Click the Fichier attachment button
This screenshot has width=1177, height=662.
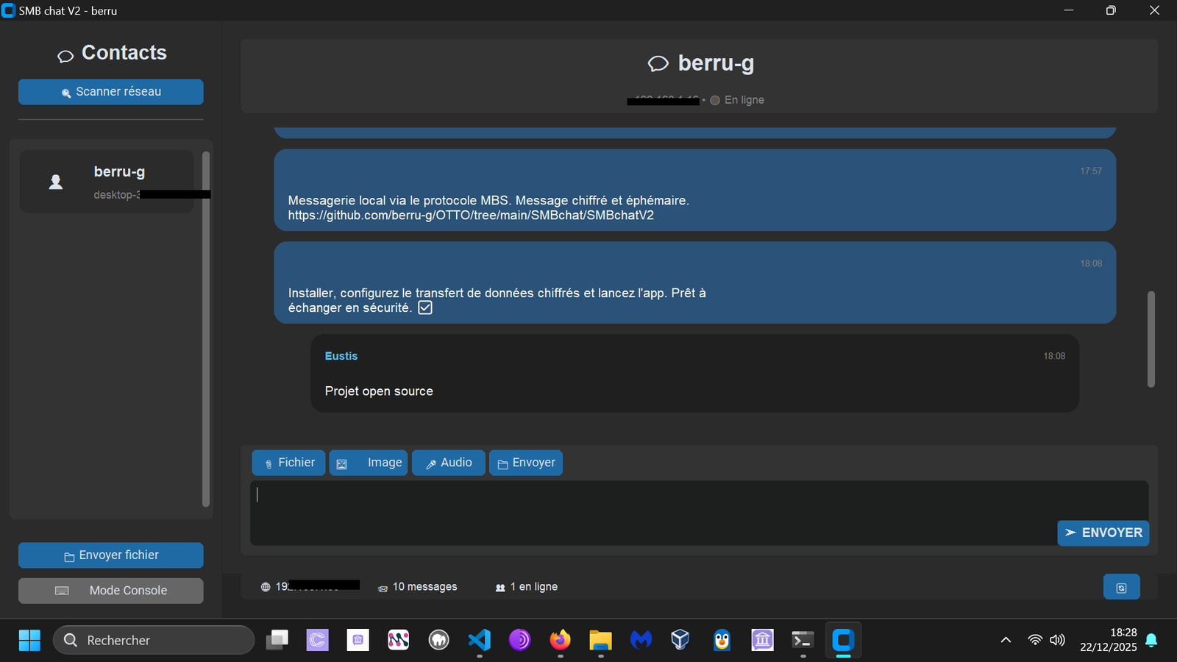tap(288, 463)
